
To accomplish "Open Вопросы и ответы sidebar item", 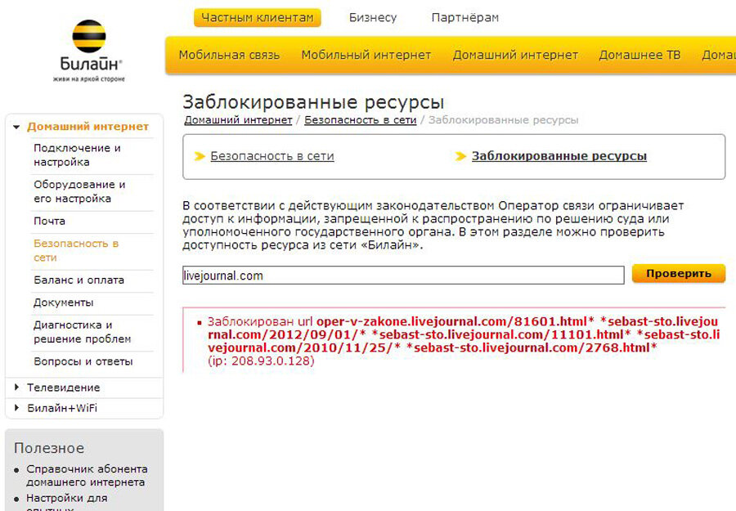I will pos(83,361).
